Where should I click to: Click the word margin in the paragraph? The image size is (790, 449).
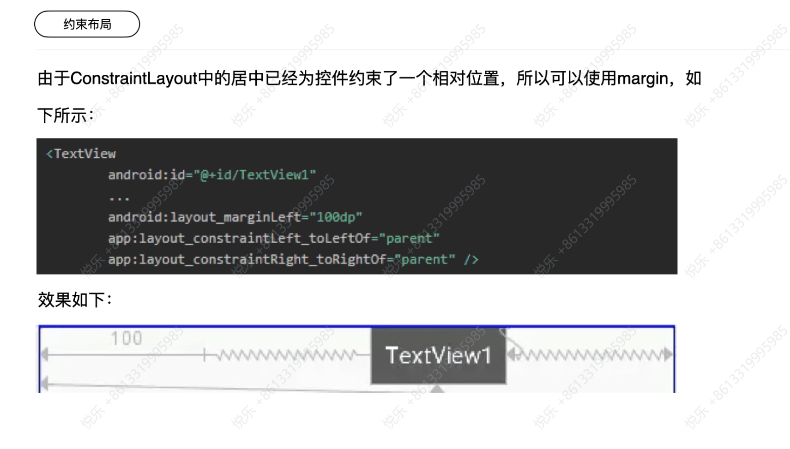click(643, 79)
